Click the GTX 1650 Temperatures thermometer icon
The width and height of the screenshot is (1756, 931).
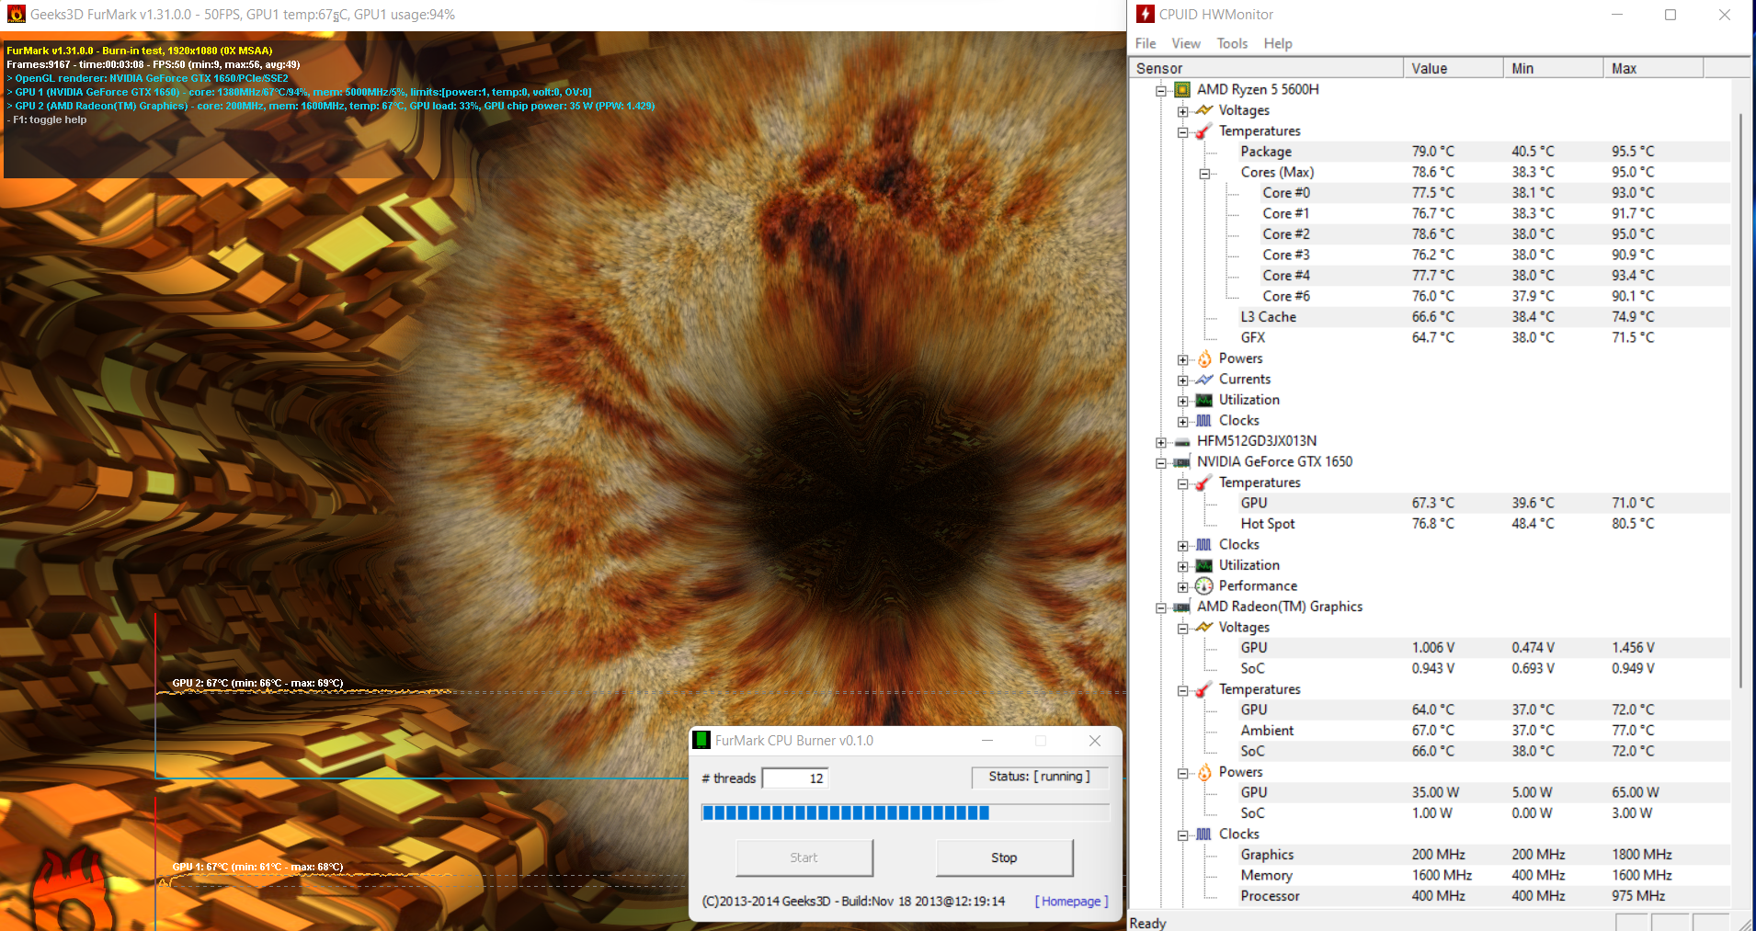(1203, 483)
